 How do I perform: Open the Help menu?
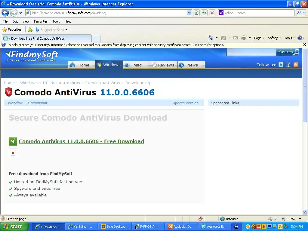pos(68,21)
